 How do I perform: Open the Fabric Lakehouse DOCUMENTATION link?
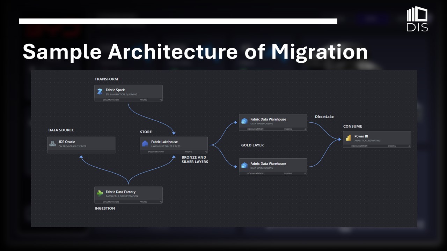coord(156,152)
